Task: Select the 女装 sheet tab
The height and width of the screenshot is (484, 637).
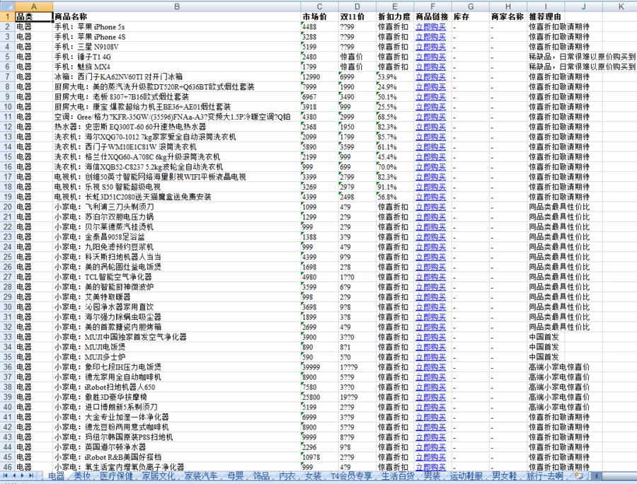Action: pos(313,476)
